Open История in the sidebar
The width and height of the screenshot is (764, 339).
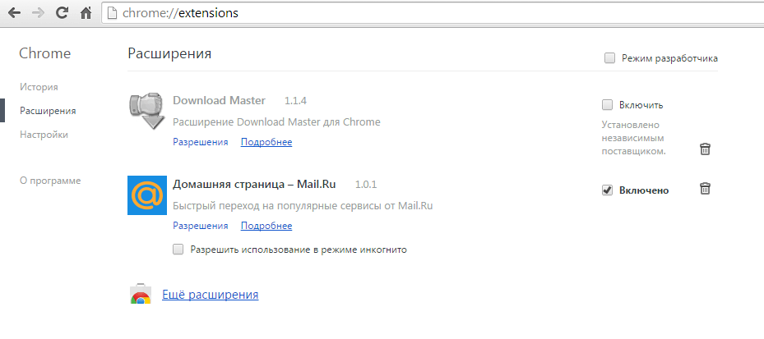pos(39,86)
